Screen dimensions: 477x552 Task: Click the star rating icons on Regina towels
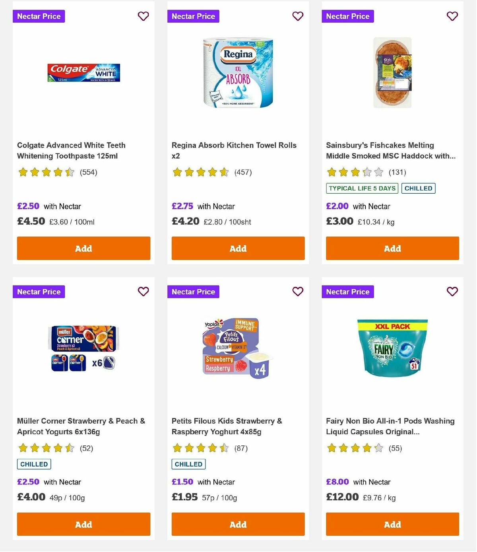click(200, 172)
